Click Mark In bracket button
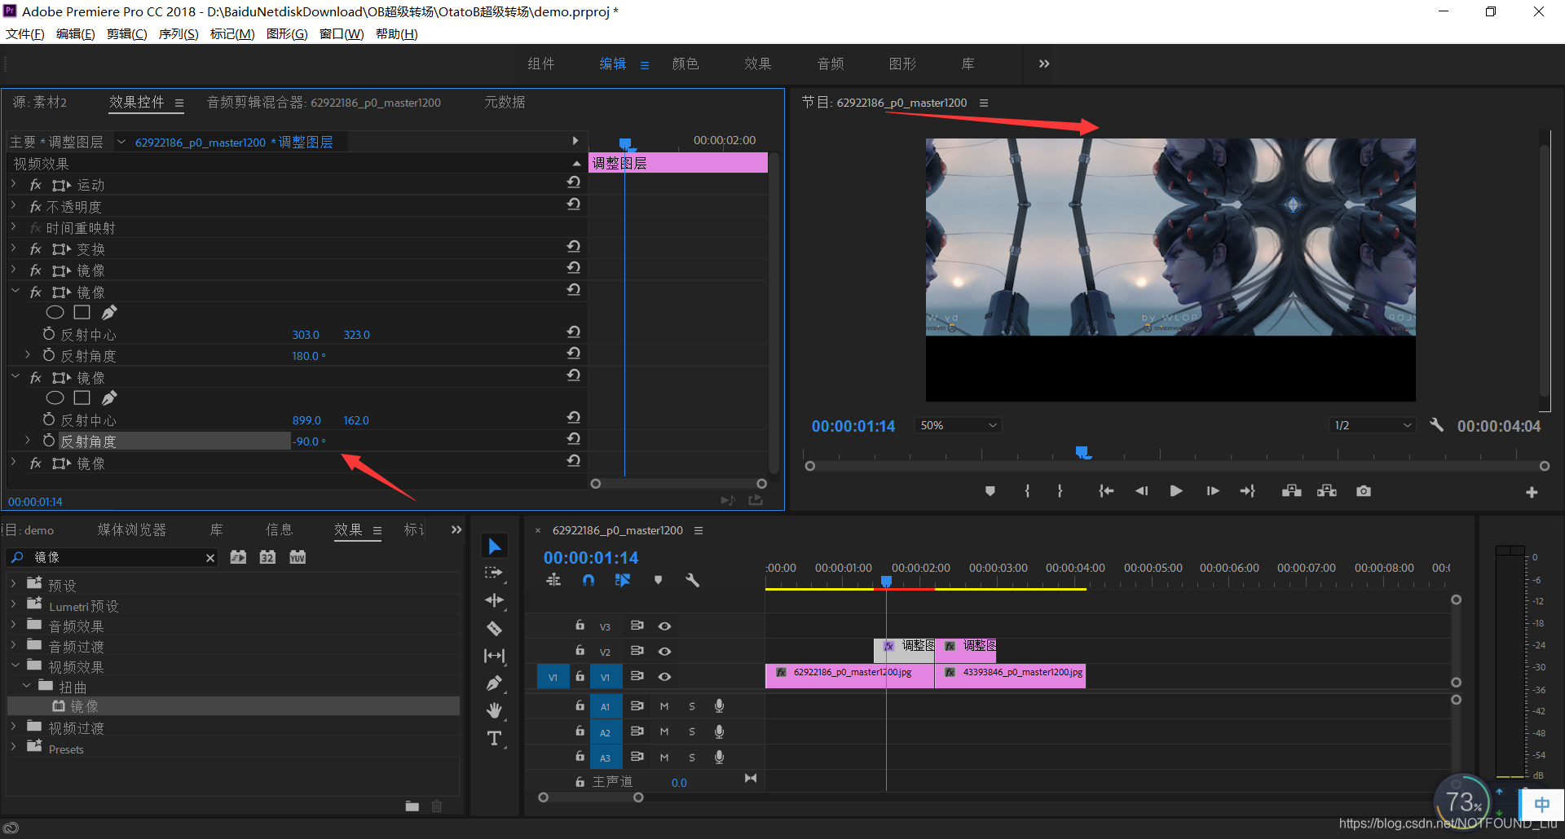The image size is (1565, 839). point(1027,491)
